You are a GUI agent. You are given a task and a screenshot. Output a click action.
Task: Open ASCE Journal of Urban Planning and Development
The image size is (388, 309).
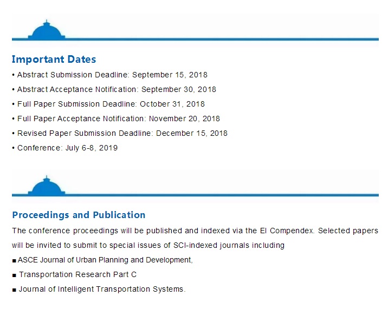105,260
